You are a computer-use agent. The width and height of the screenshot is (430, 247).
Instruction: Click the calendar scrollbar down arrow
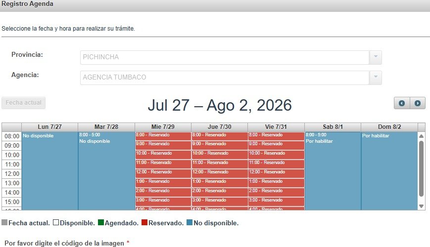coord(421,206)
